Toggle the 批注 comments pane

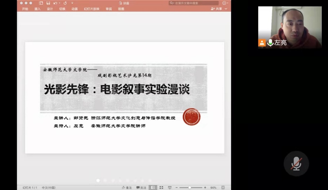(141, 188)
